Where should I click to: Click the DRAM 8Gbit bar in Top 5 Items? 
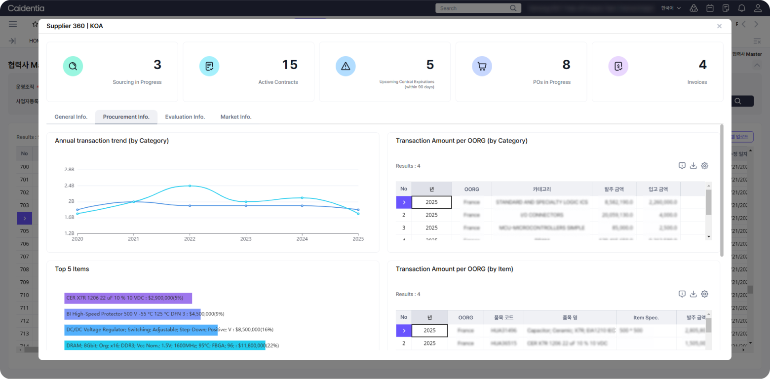tap(164, 345)
